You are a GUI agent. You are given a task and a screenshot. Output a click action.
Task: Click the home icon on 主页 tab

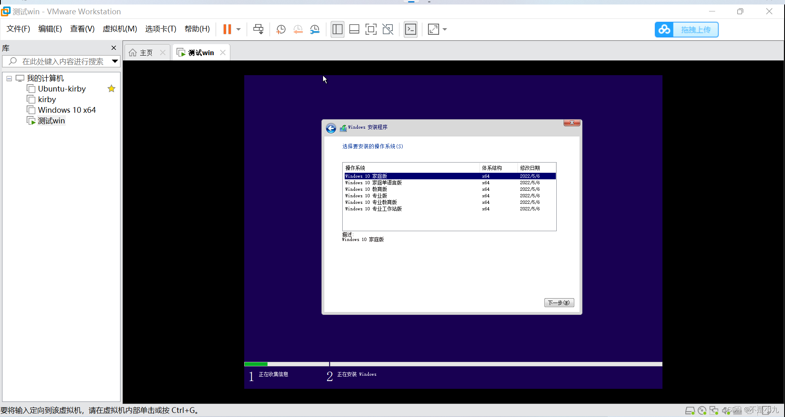pos(133,53)
